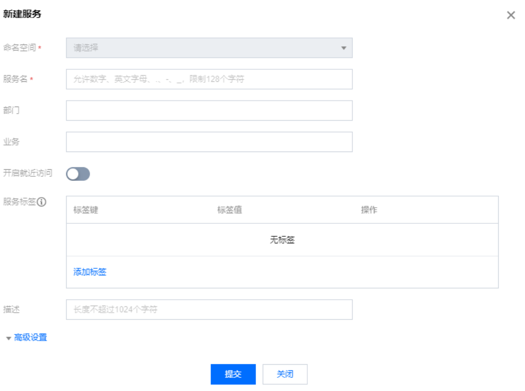Screen dimensions: 525x391
Task: Expand the 高级设置 section
Action: [30, 337]
